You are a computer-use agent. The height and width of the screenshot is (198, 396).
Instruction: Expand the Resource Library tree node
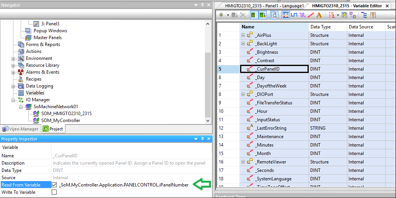(x=13, y=65)
